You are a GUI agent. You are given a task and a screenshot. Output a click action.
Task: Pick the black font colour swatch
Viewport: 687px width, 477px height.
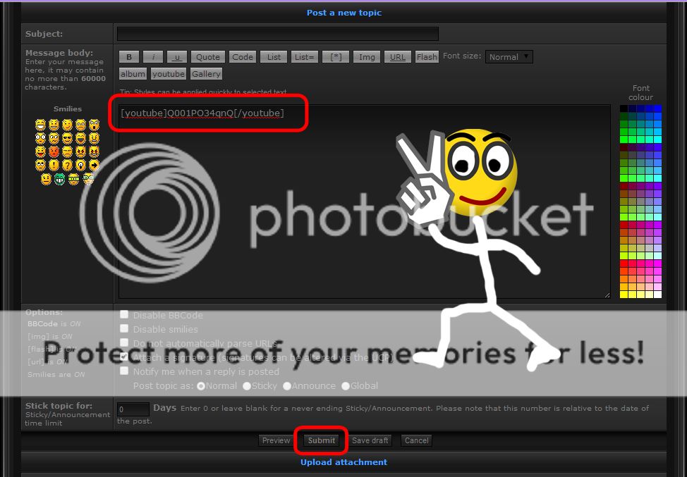624,109
